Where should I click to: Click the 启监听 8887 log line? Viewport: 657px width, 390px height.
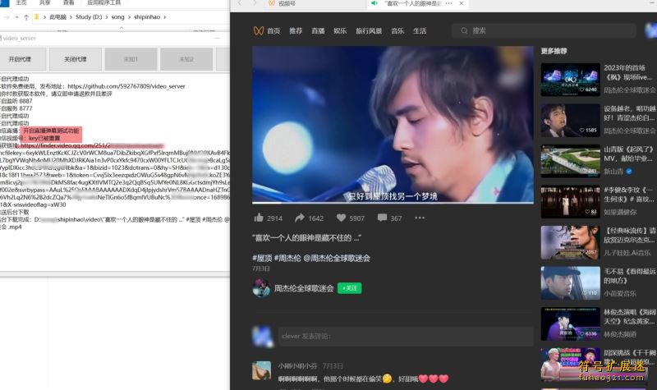click(x=16, y=101)
